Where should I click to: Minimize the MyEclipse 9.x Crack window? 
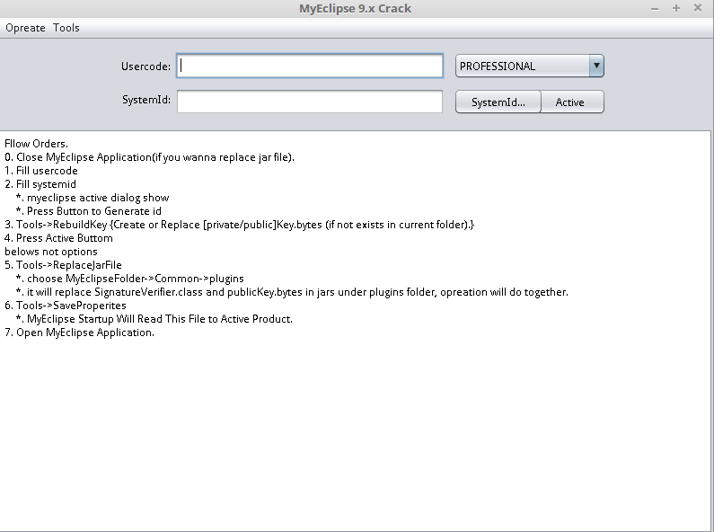click(655, 9)
